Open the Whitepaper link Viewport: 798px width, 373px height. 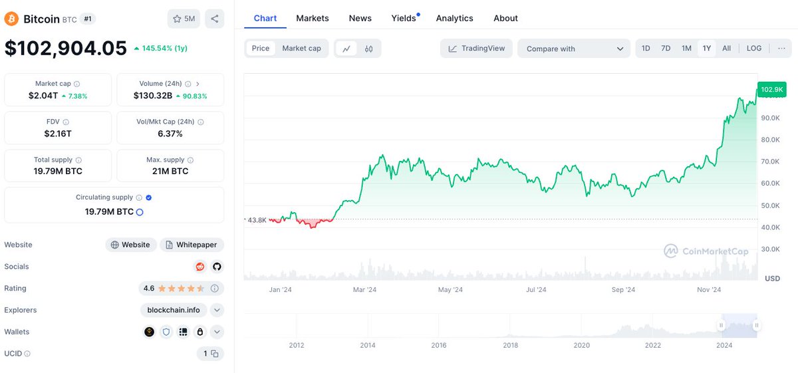[x=192, y=245]
